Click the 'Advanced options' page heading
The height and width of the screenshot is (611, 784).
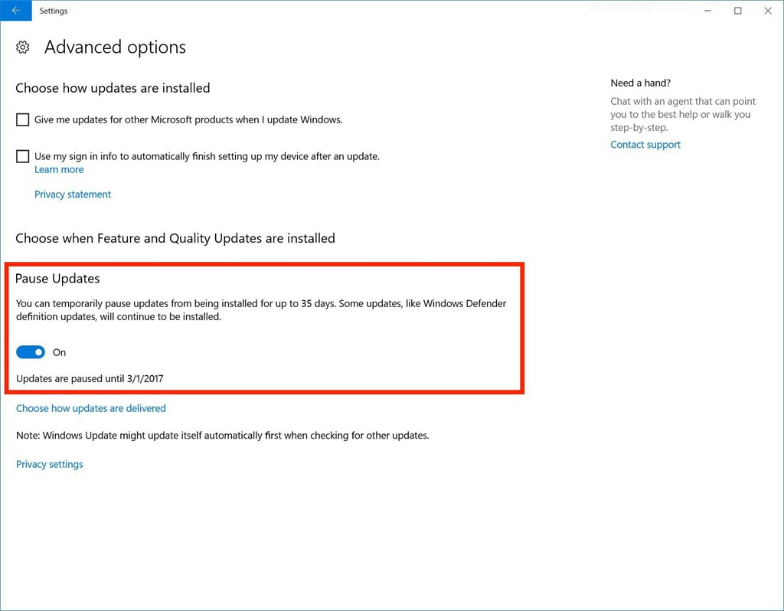(x=115, y=47)
